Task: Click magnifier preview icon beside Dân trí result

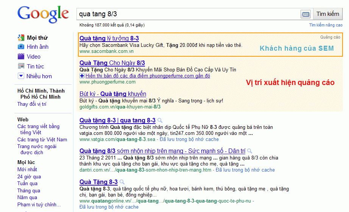Action: (x=249, y=151)
